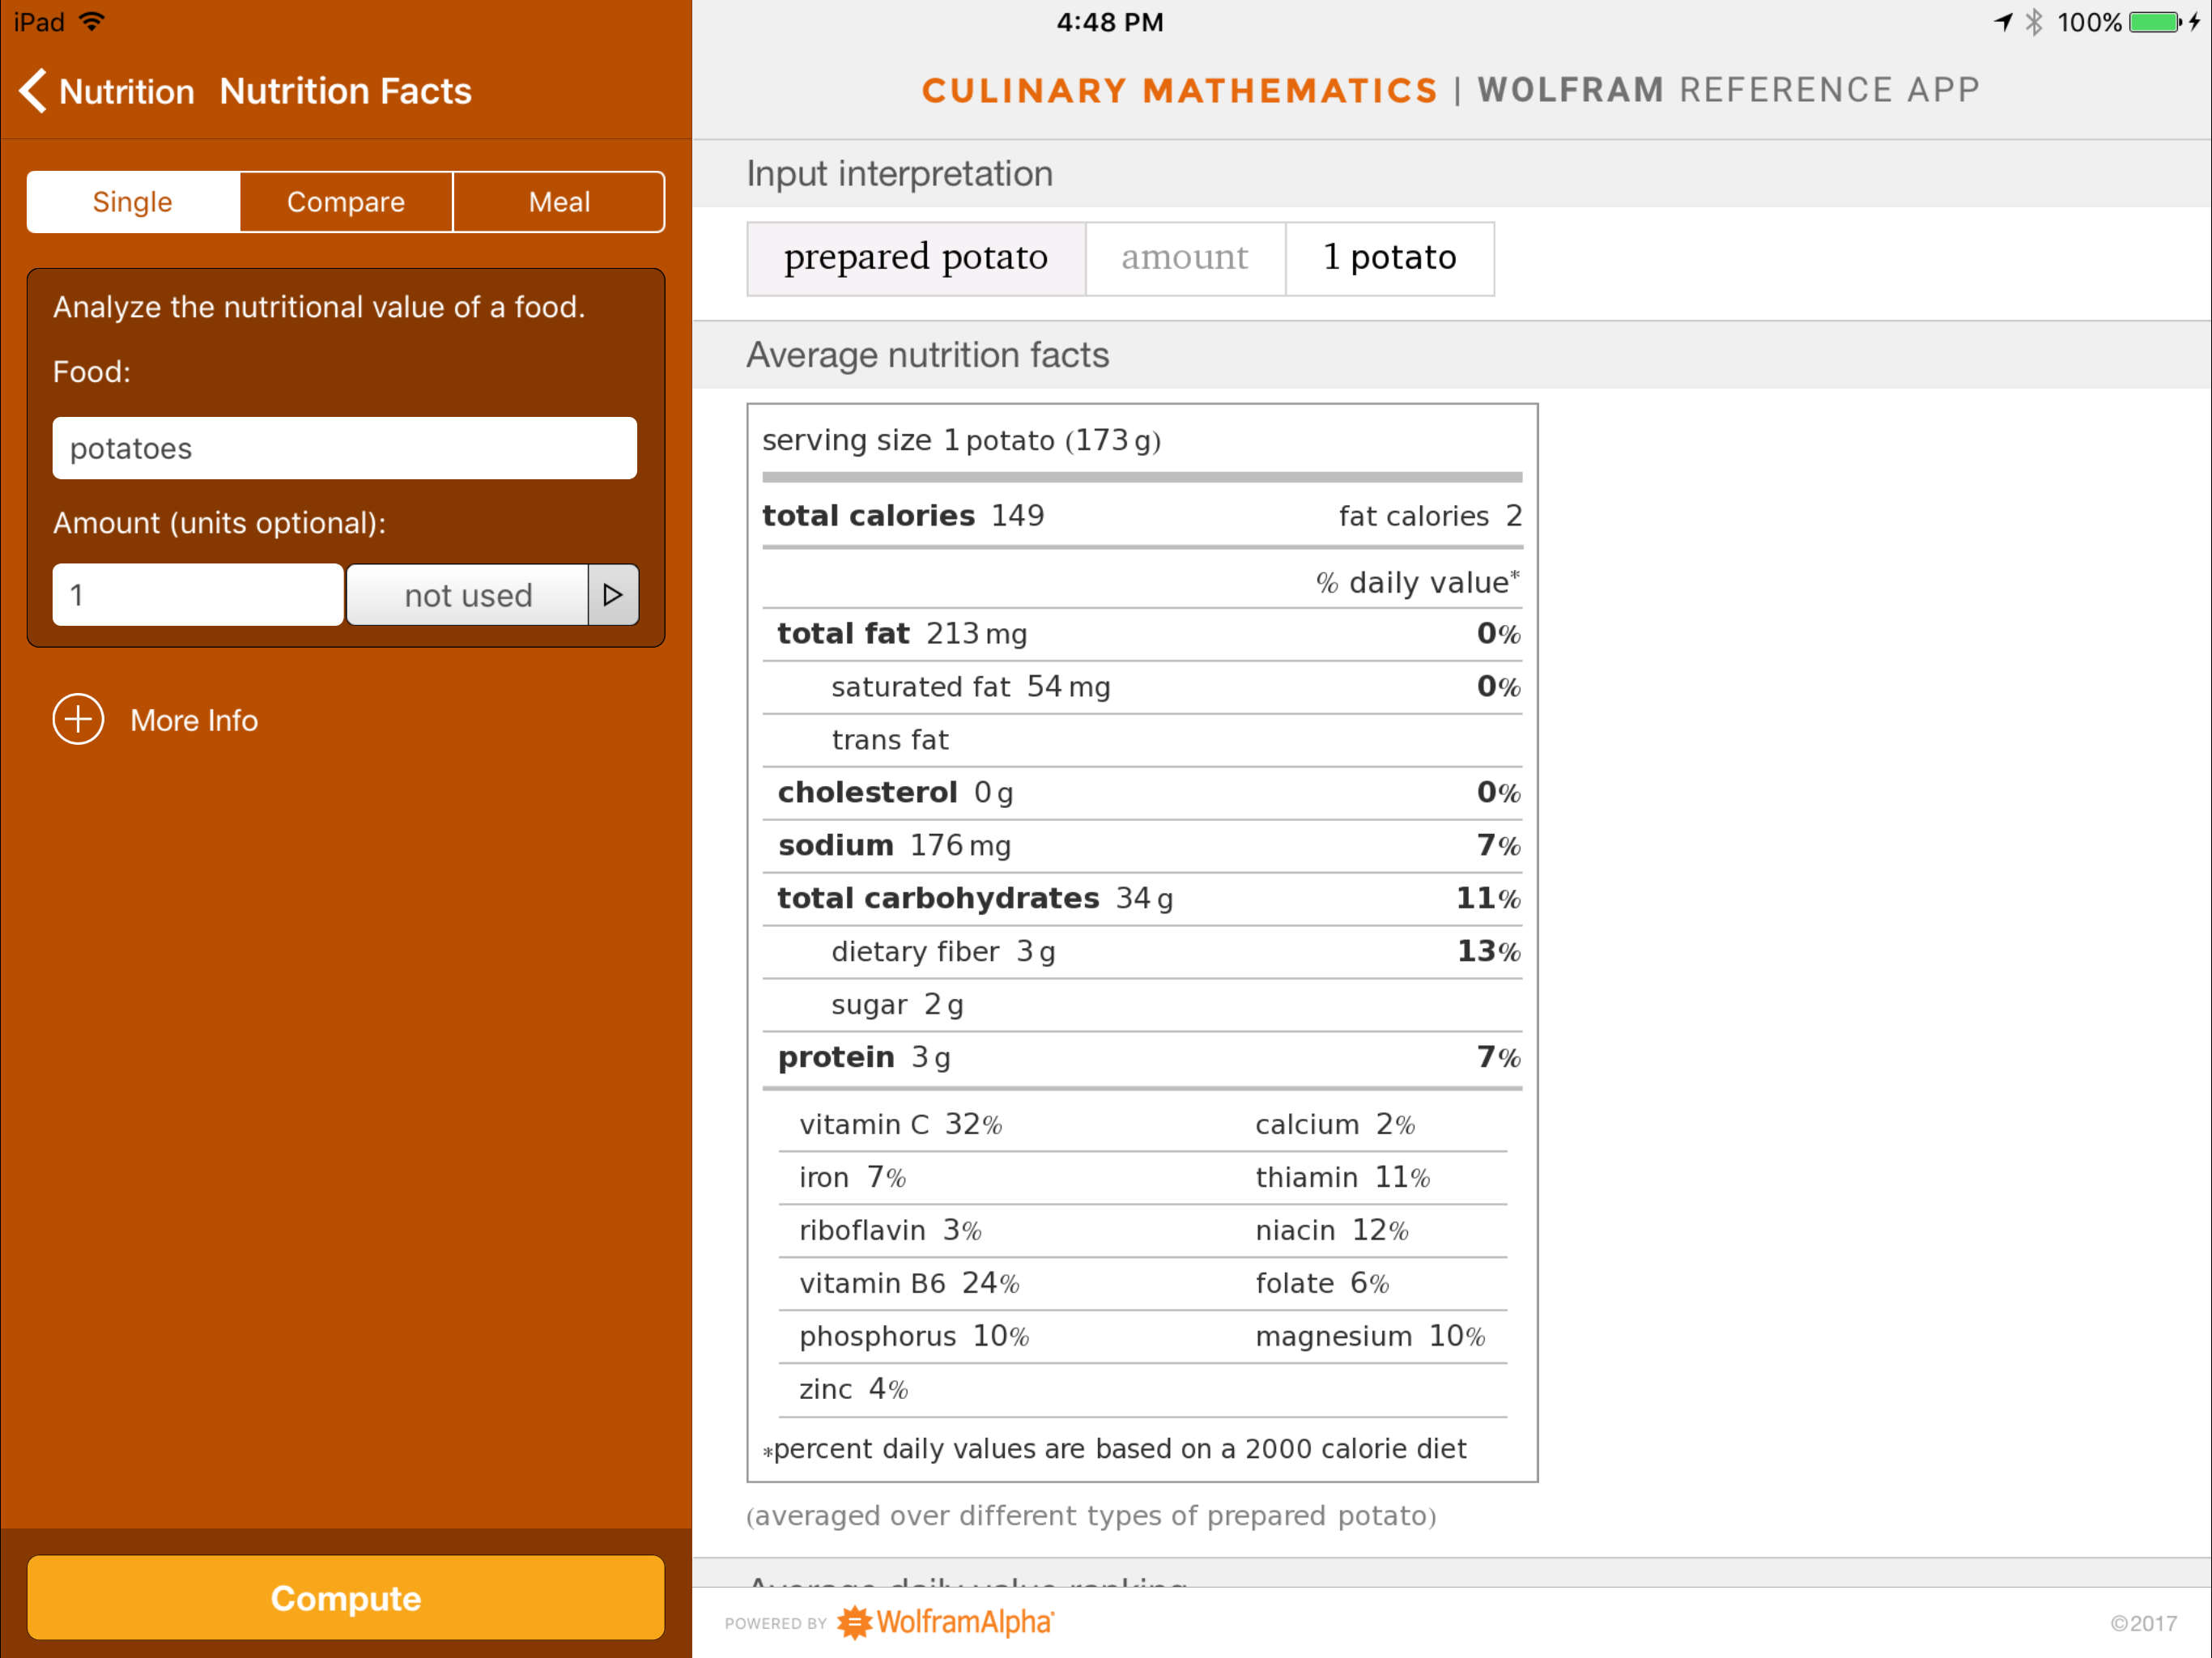This screenshot has height=1658, width=2212.
Task: Switch to Compare mode
Action: point(346,202)
